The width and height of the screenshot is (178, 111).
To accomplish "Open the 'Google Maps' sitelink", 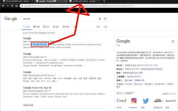I will pyautogui.click(x=56, y=65).
